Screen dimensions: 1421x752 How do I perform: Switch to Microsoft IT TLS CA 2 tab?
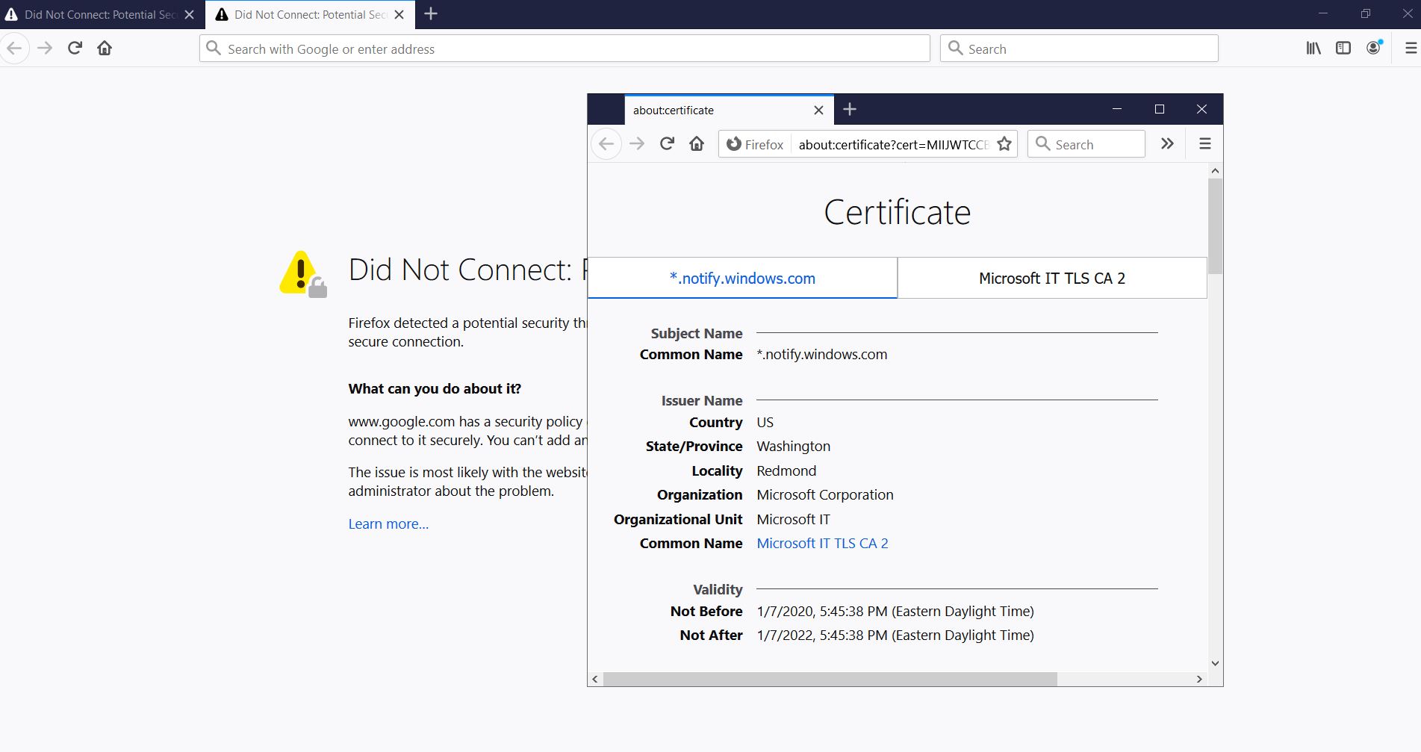pos(1051,279)
